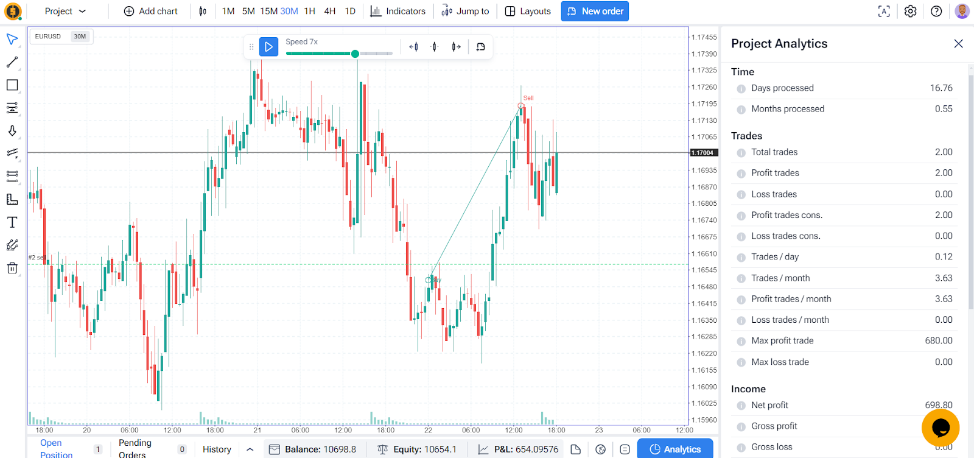Select the trend line drawing tool

pos(12,62)
